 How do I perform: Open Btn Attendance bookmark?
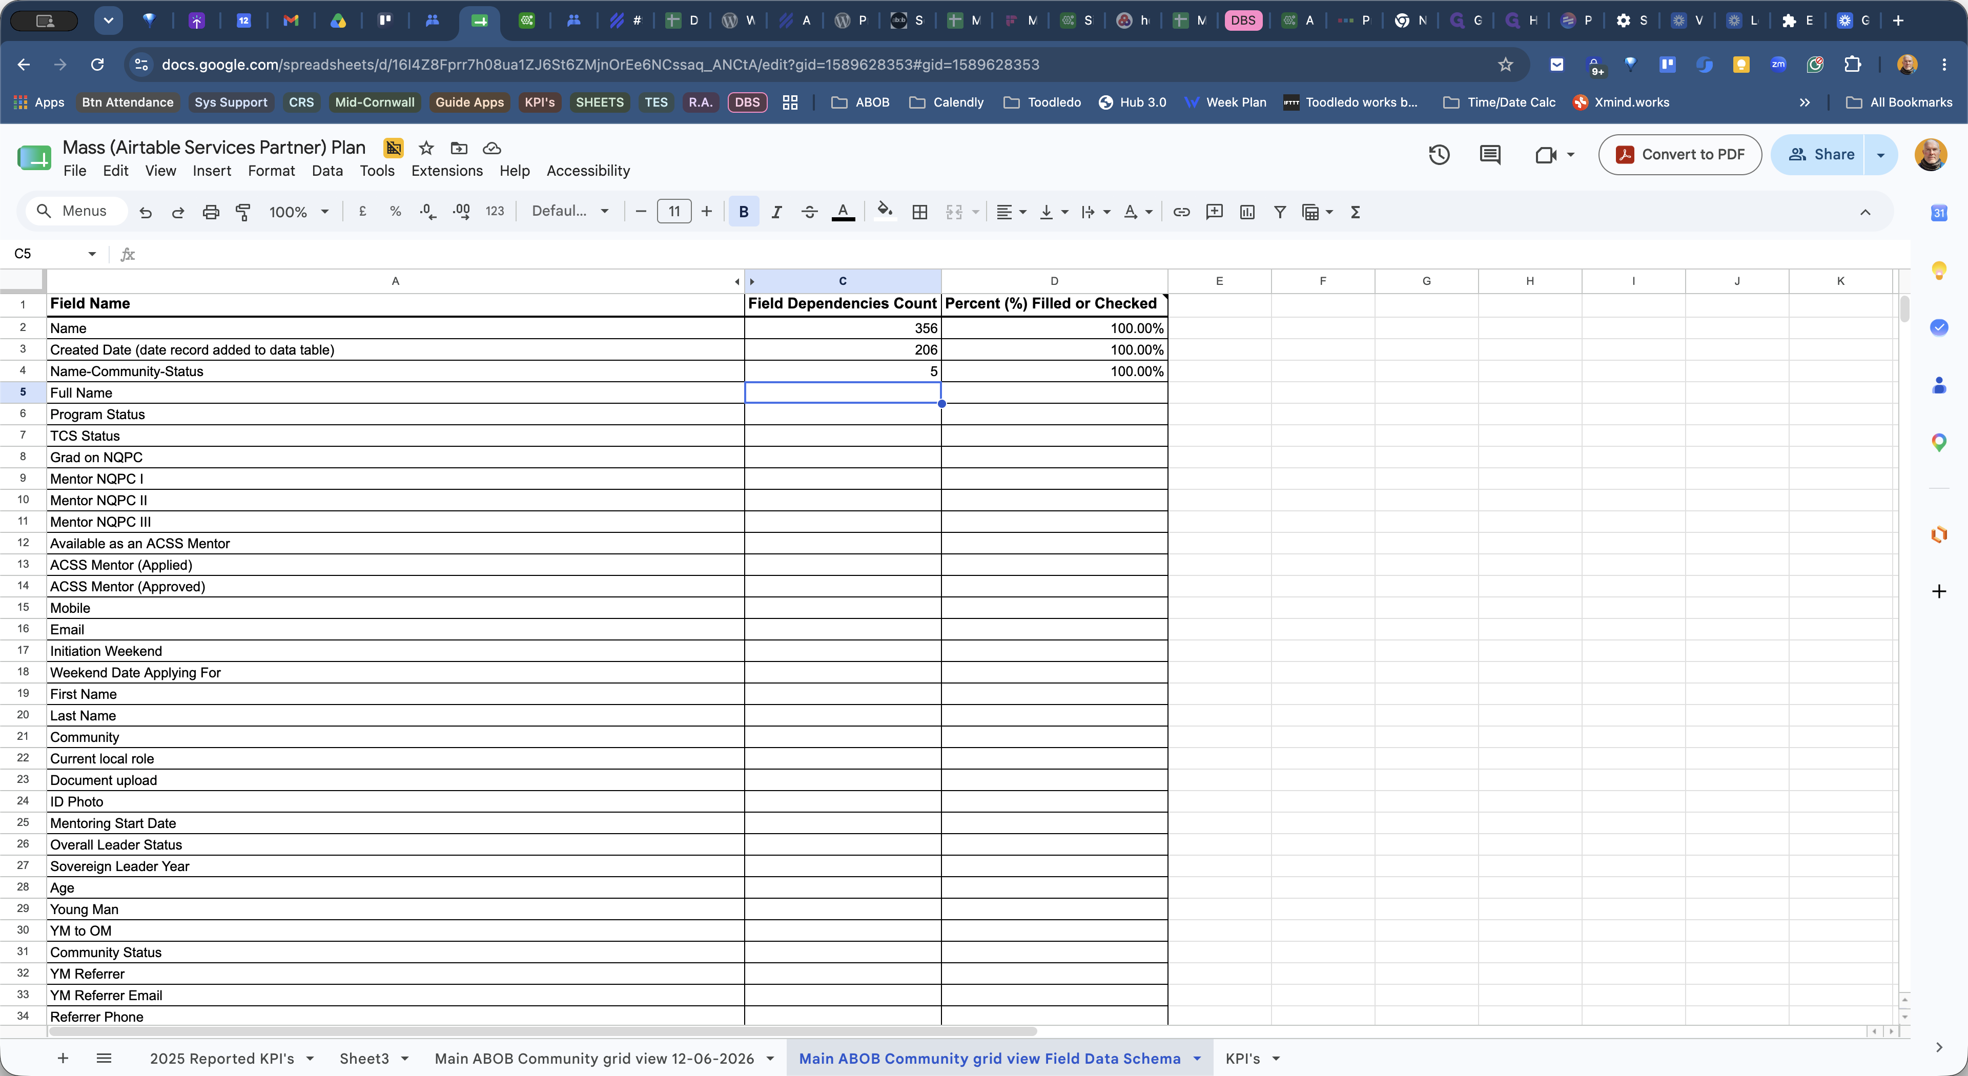click(128, 102)
